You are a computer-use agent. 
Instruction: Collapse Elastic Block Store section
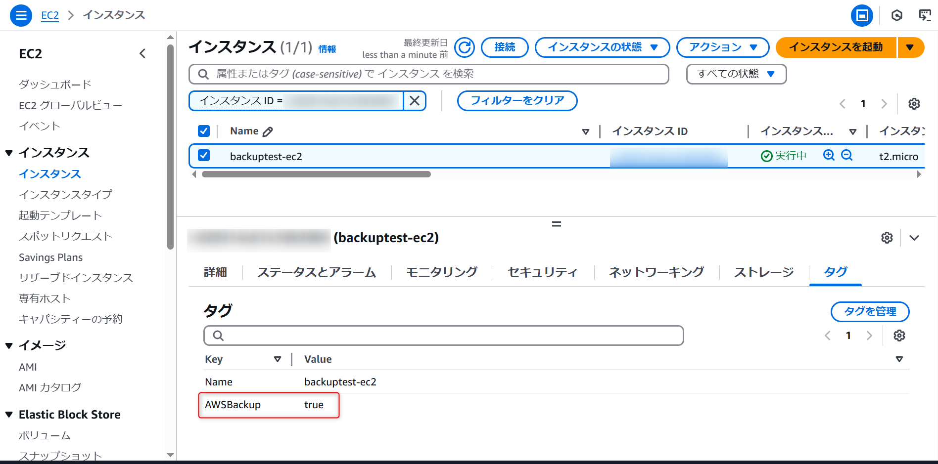pos(9,415)
